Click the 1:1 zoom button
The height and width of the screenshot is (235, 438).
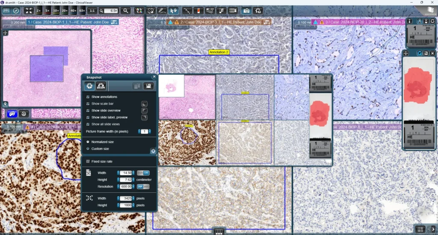pos(92,11)
